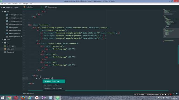Launch Yandex browser from the taskbar
Image resolution: width=179 pixels, height=100 pixels.
pyautogui.click(x=37, y=98)
